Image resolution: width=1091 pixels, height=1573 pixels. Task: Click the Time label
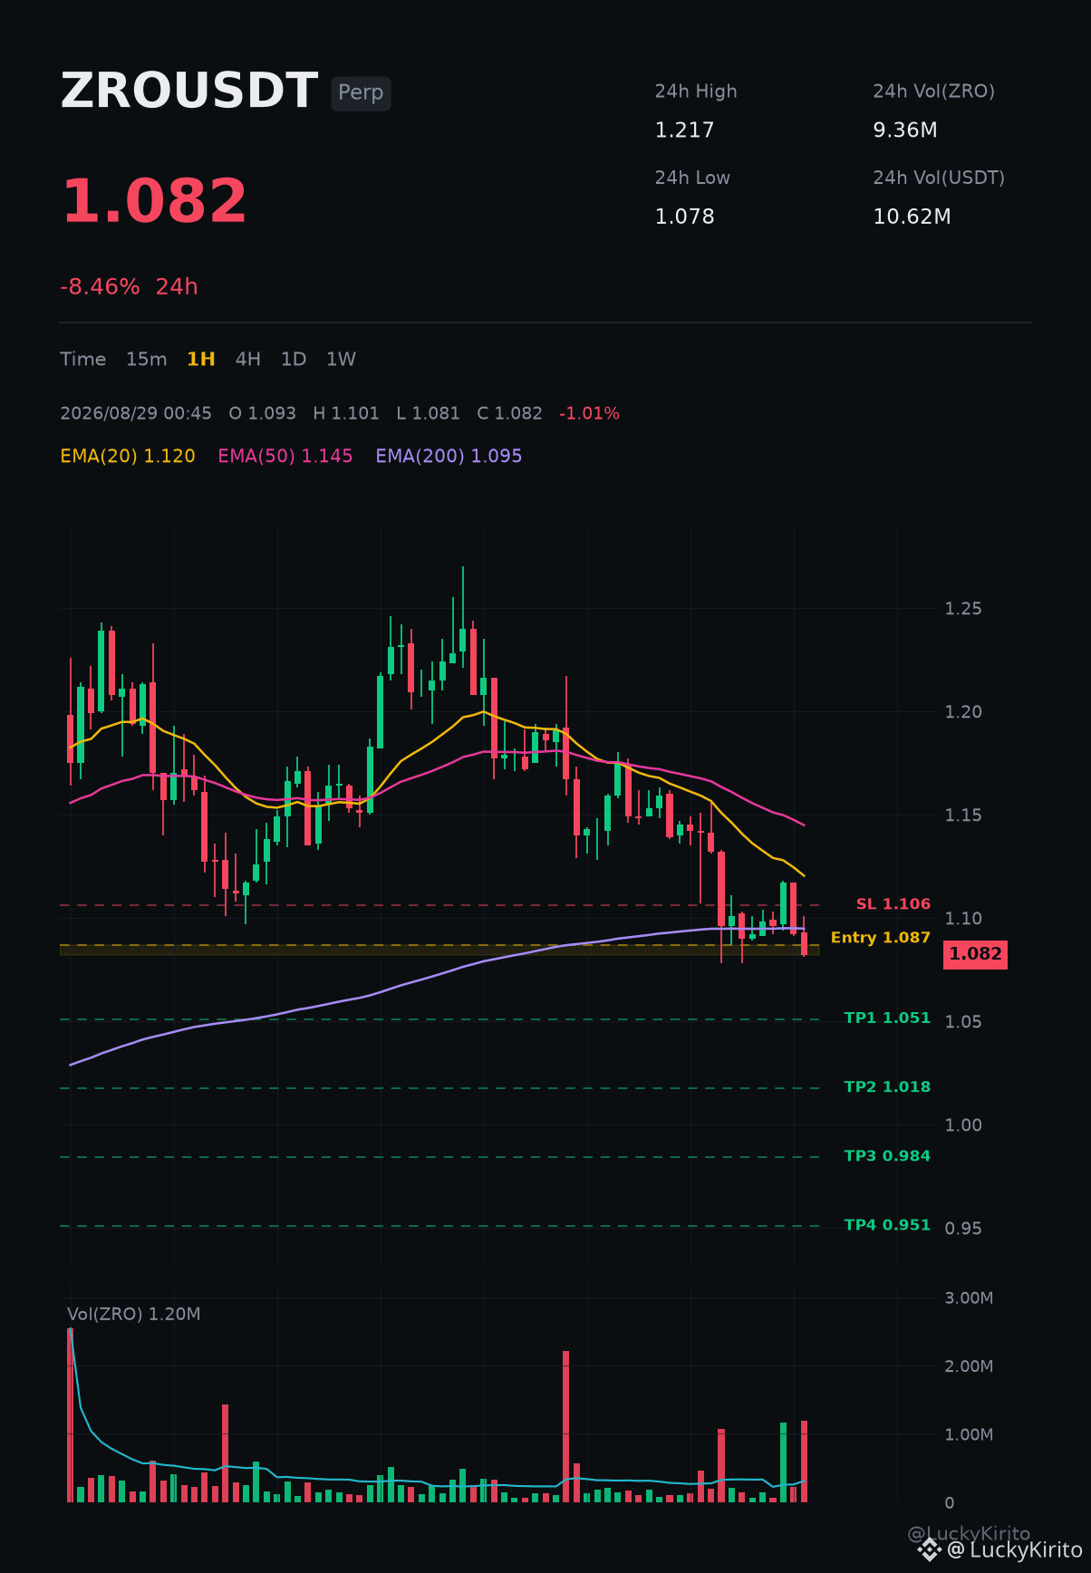83,360
